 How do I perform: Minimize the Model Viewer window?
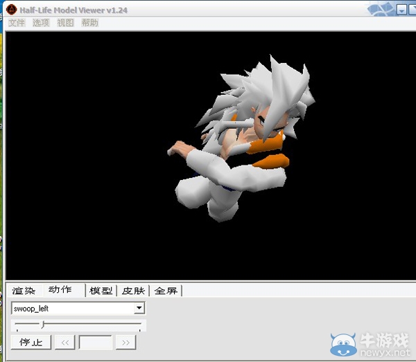pyautogui.click(x=402, y=10)
